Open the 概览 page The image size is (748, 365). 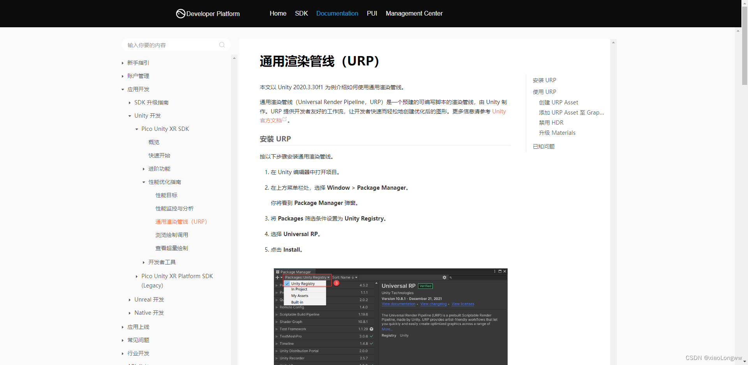click(154, 142)
